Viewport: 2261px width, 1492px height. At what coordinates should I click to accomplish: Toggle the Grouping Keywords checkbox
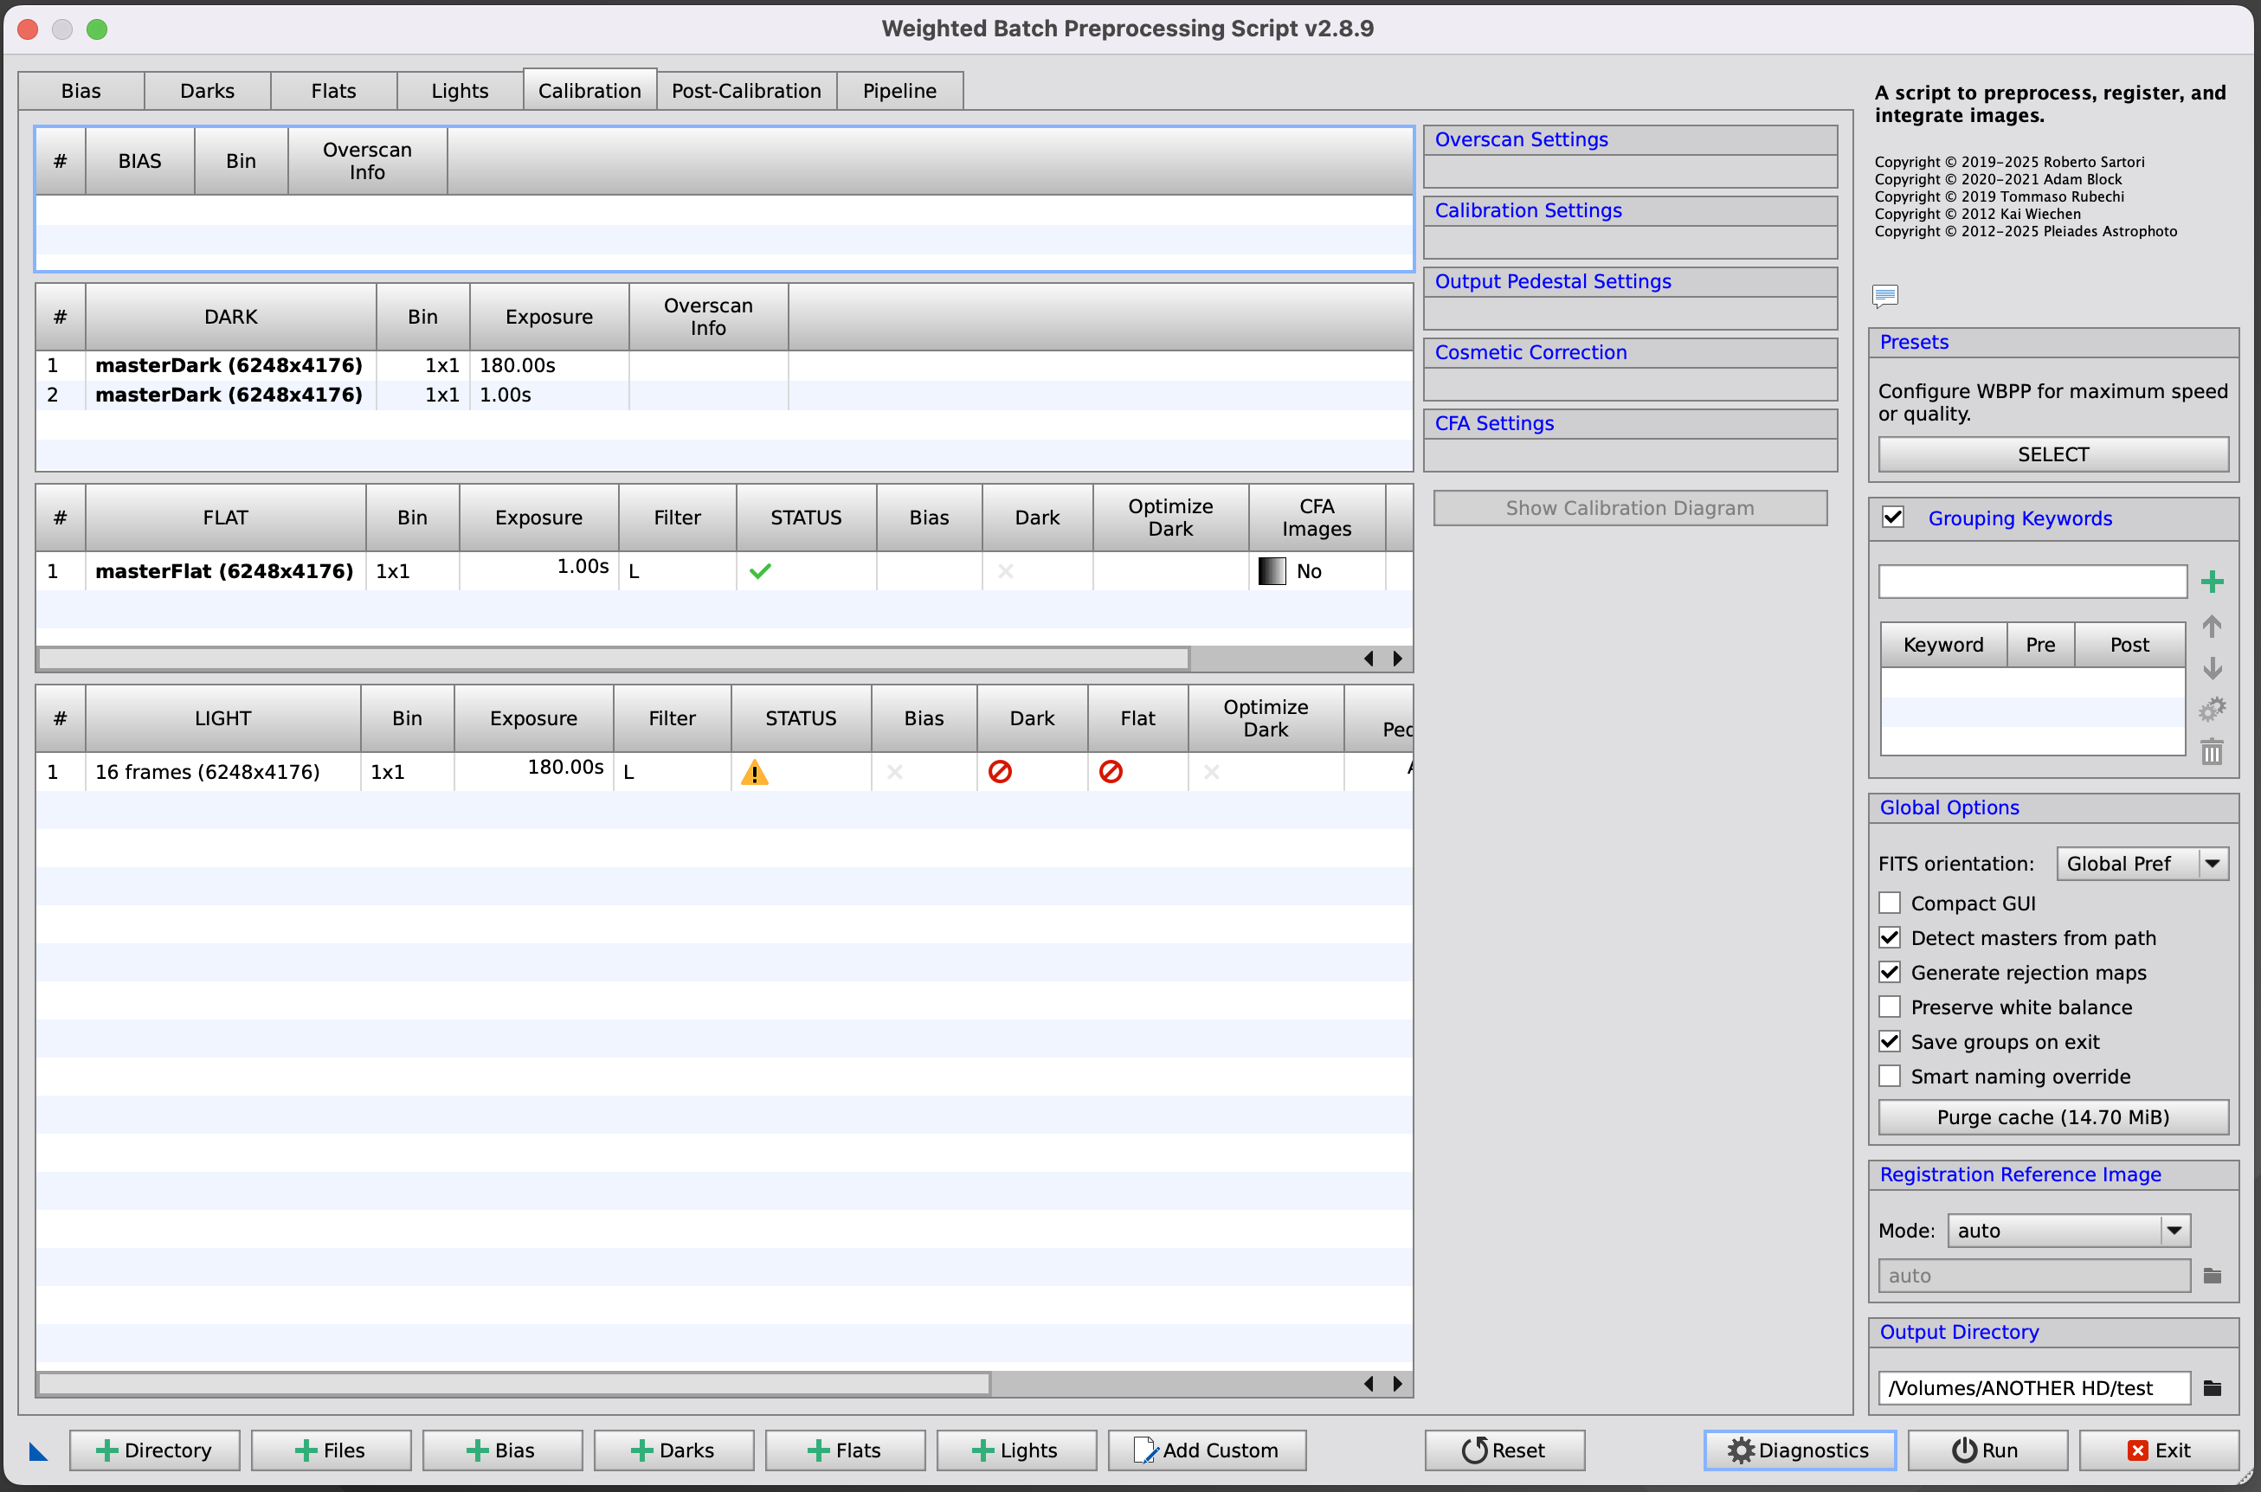1893,518
